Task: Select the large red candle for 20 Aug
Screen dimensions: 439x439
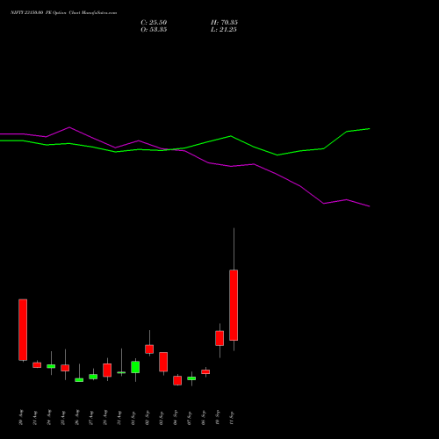Action: 23,329
